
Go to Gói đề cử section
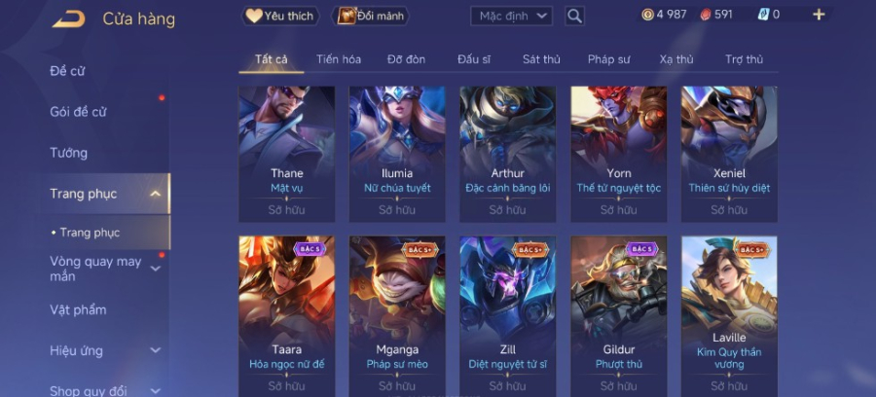(x=78, y=112)
